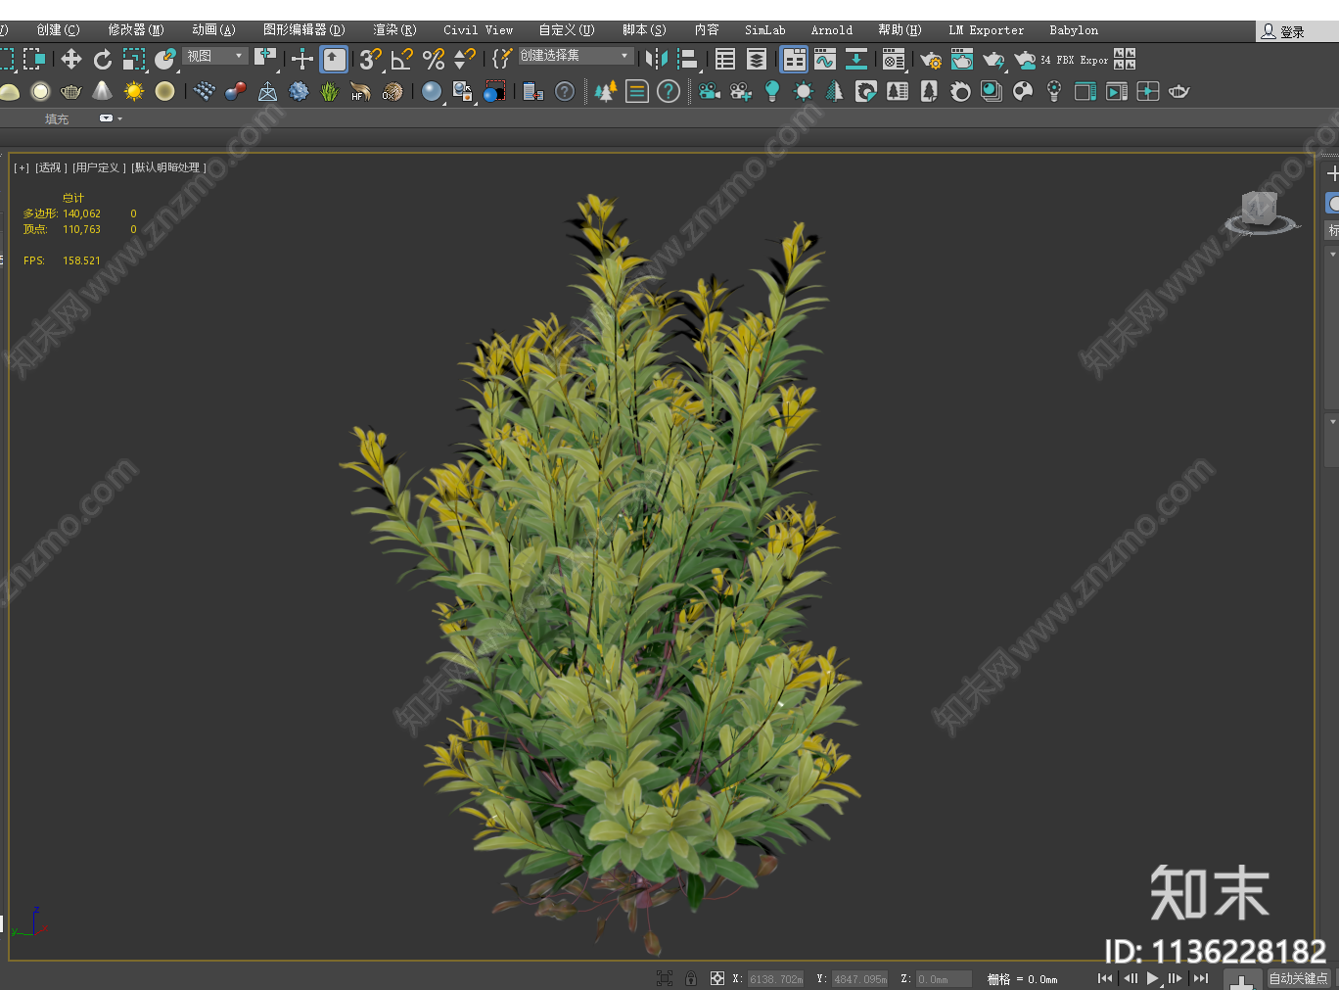
Task: Create a cone primitive icon
Action: point(103,91)
